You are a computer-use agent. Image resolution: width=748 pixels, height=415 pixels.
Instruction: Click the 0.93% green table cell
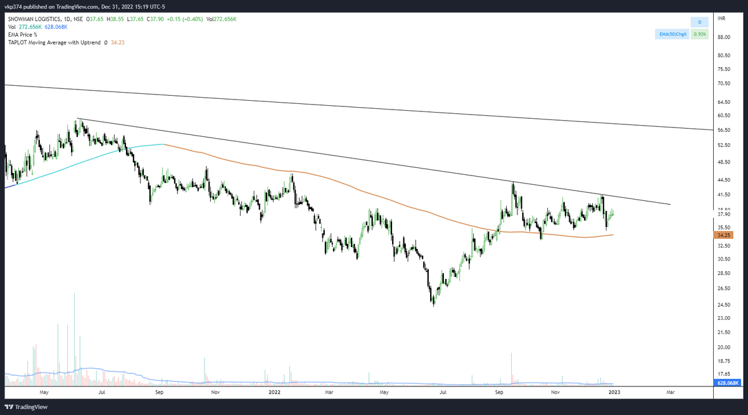(699, 34)
